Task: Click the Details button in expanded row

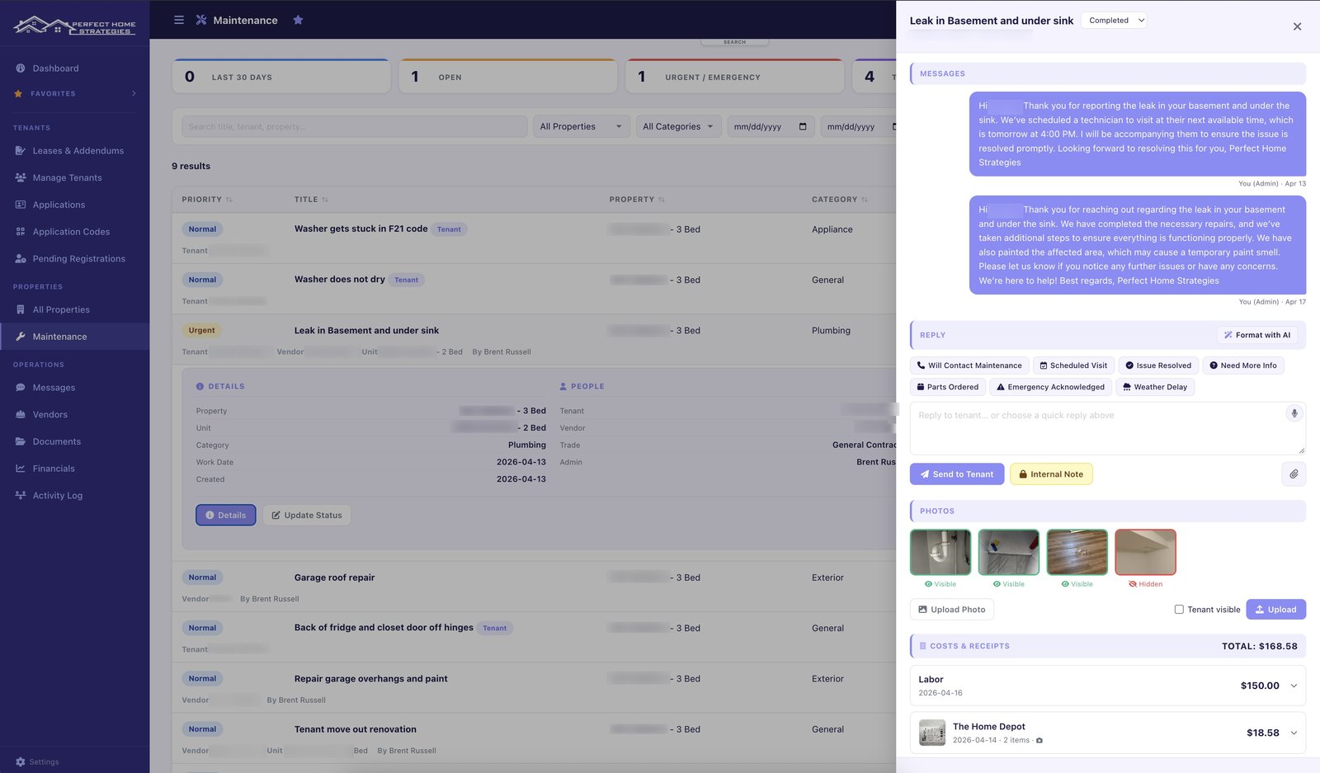Action: [225, 516]
